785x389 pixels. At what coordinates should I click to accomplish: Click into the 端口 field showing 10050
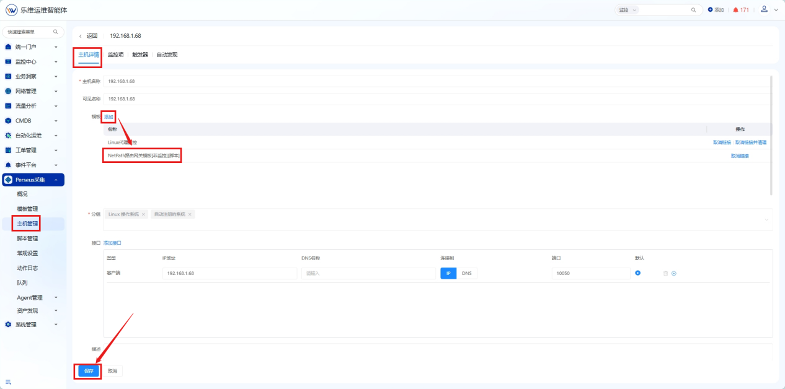(591, 273)
